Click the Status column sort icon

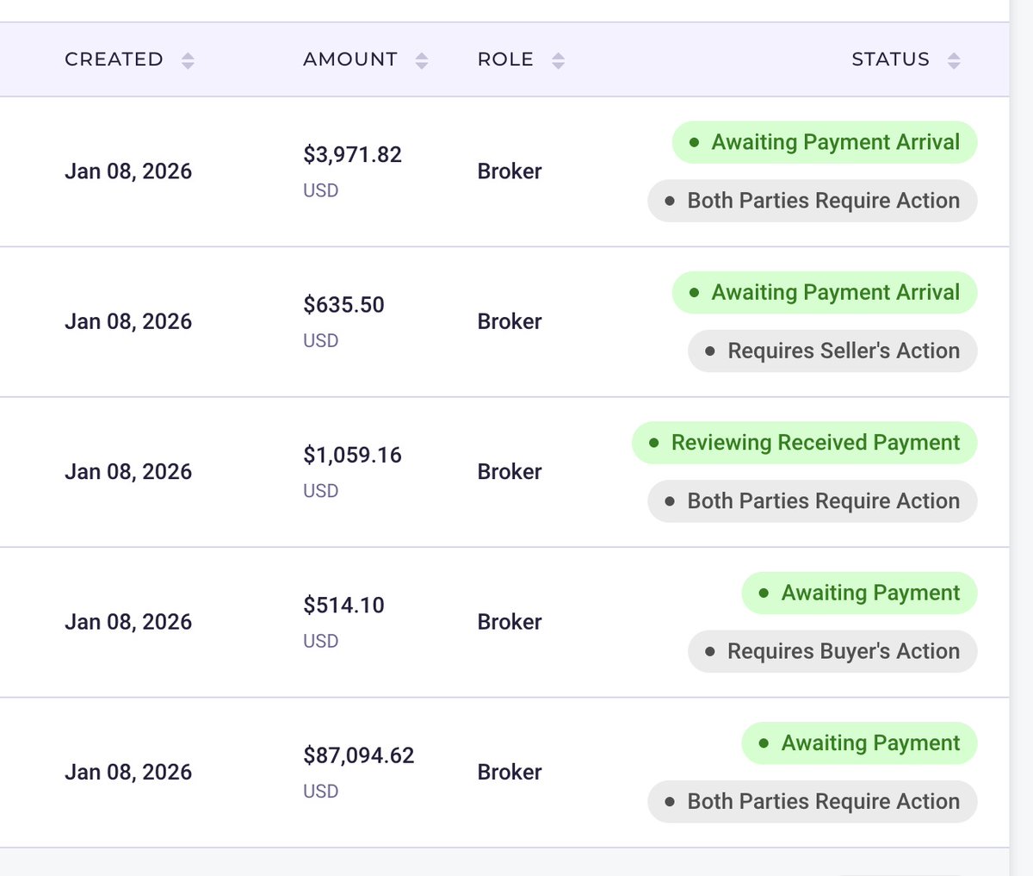(954, 60)
